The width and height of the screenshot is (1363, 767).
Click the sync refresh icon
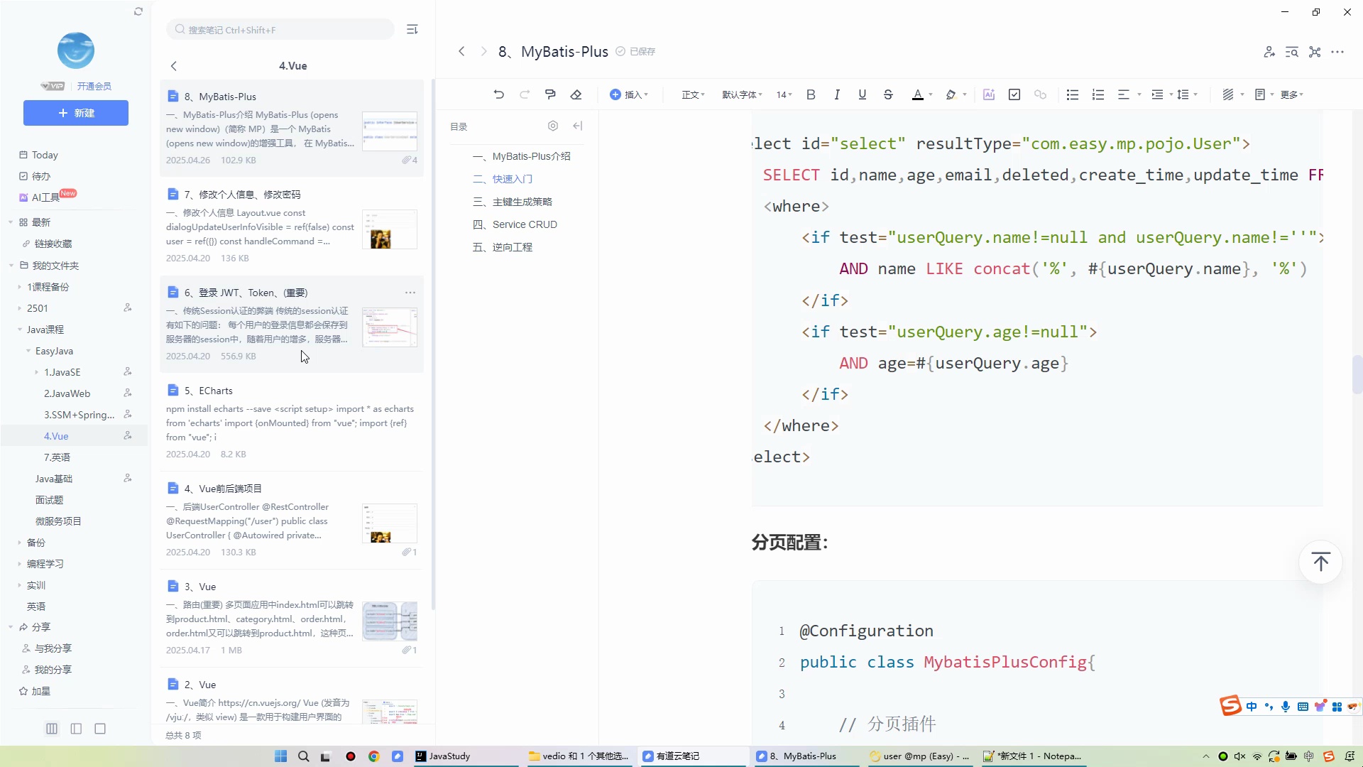(138, 11)
